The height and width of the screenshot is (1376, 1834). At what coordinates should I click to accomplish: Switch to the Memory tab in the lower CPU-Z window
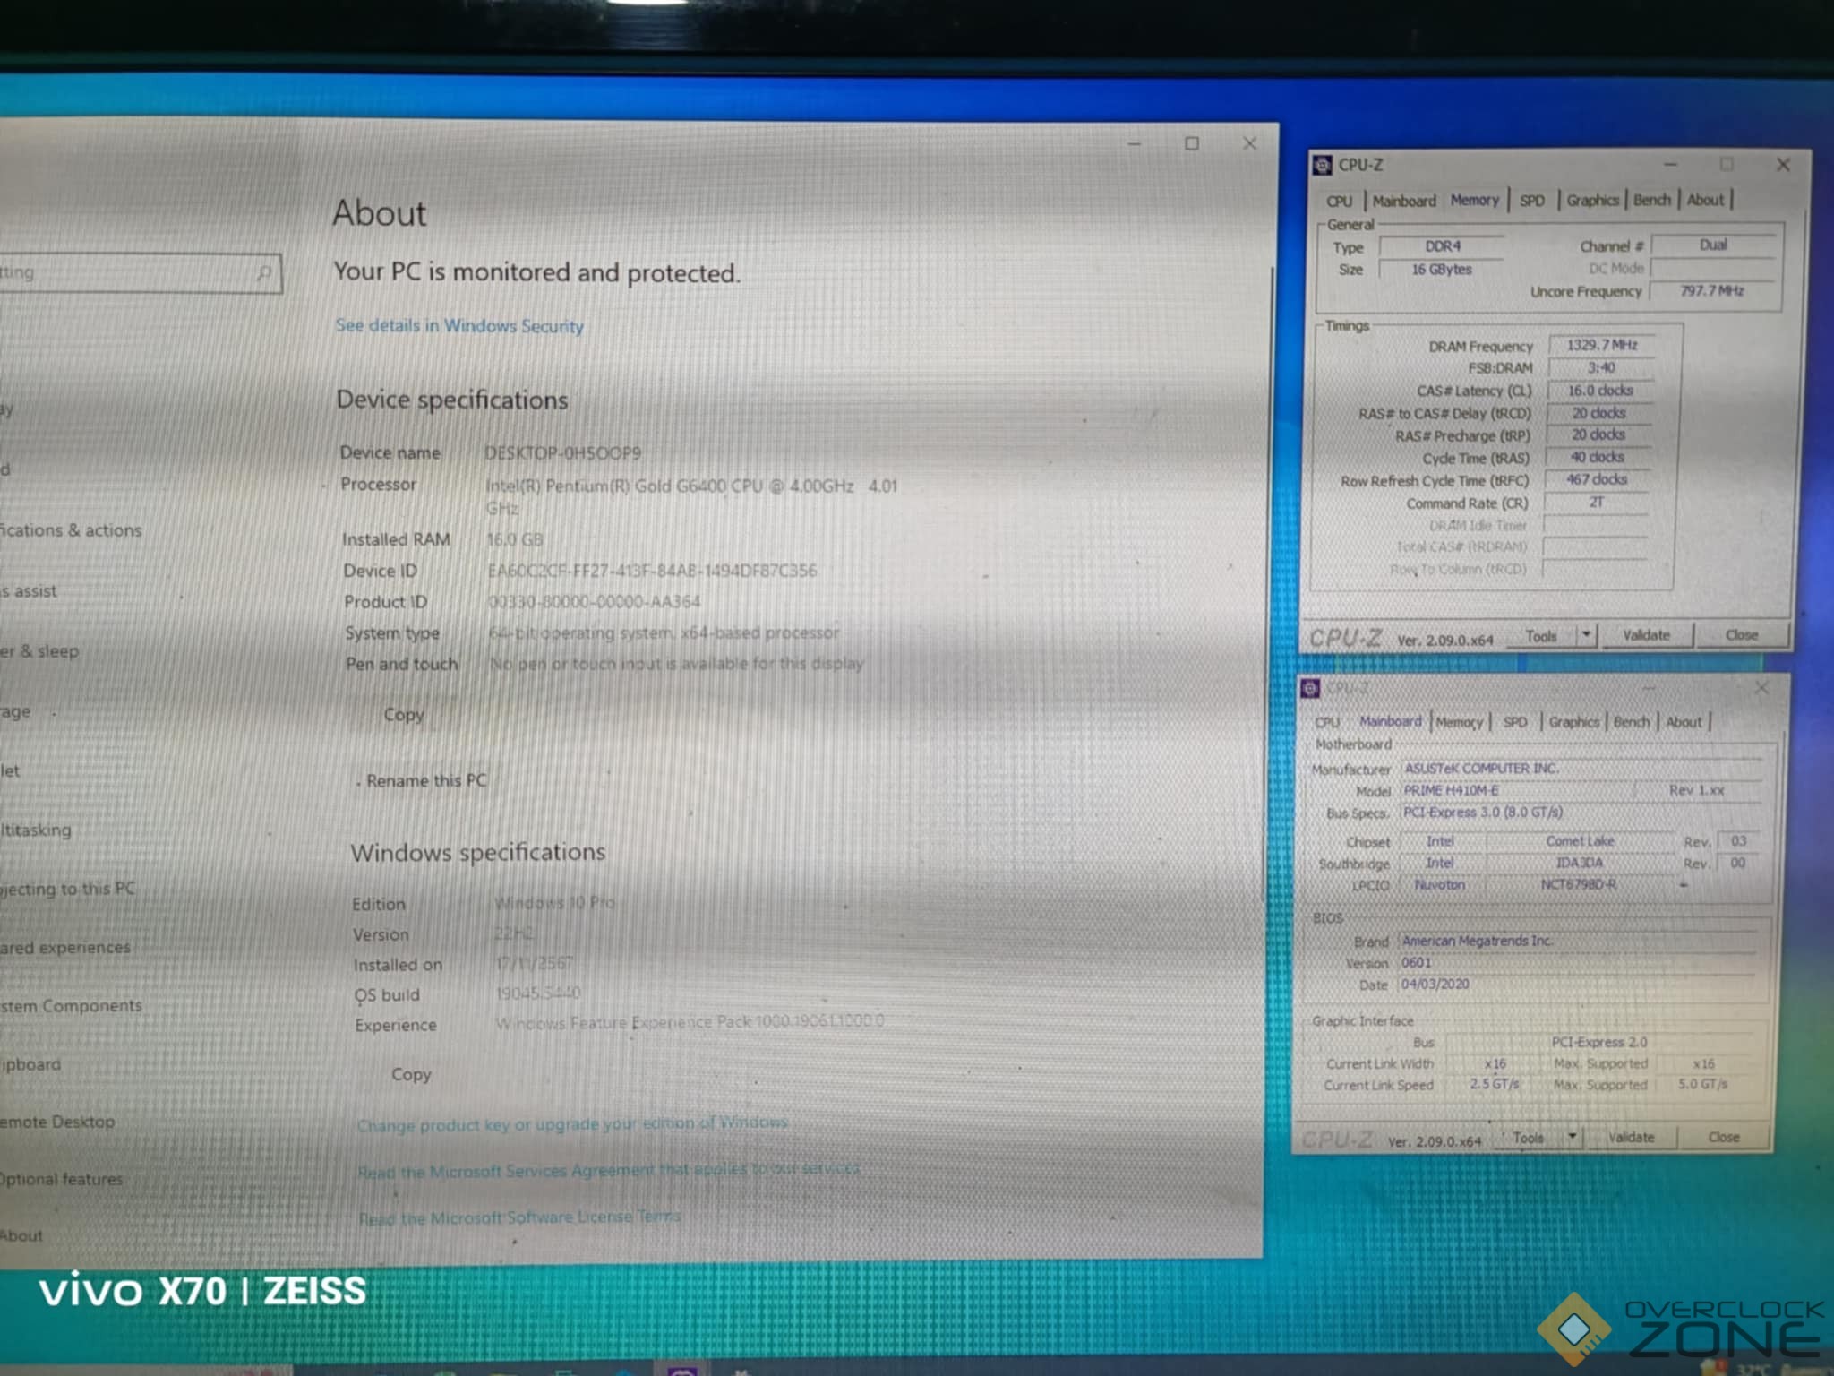point(1460,722)
